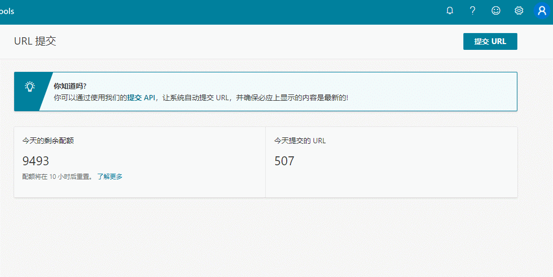This screenshot has height=277, width=553.
Task: Click the remaining quota value 9493
Action: click(36, 161)
